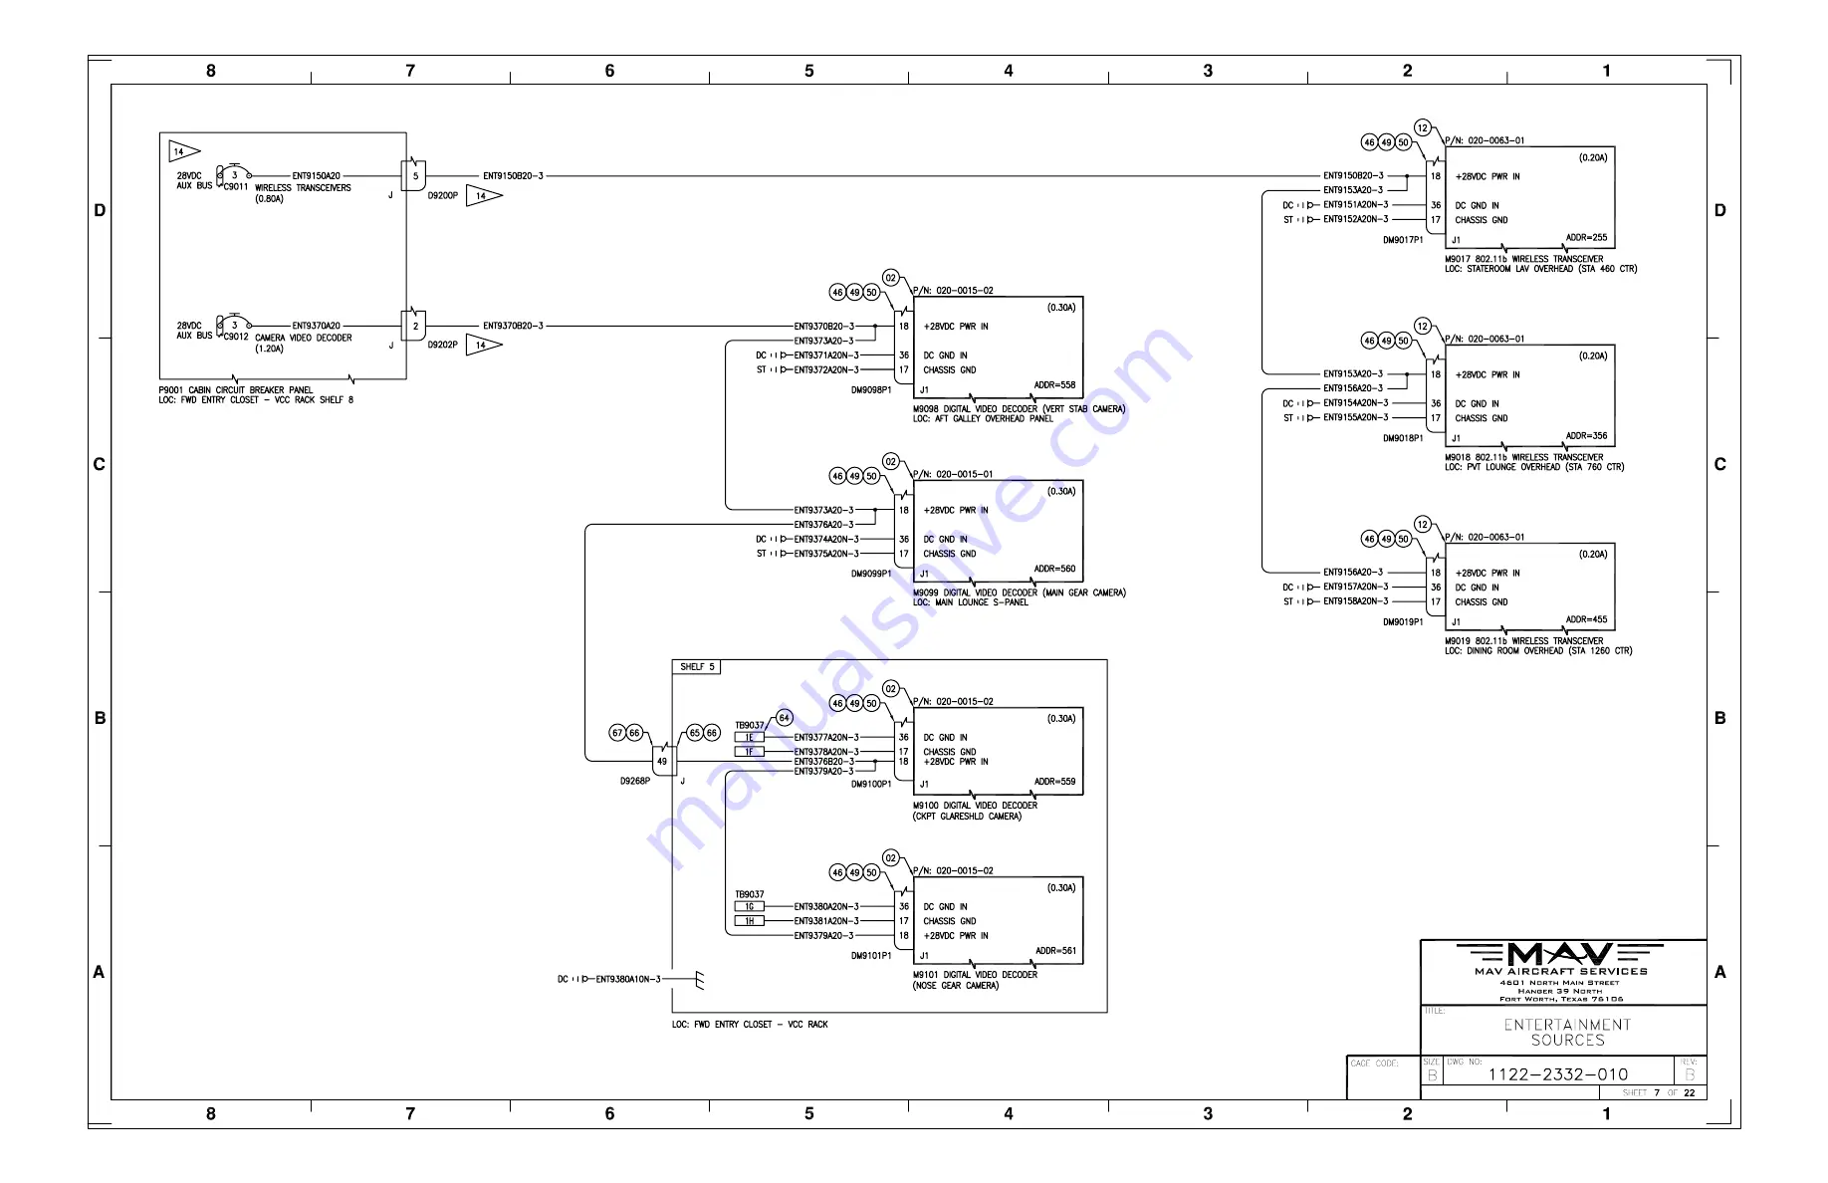Viewport: 1828px width, 1183px height.
Task: Click the flag 14 triangle beside D9202P
Action: (x=483, y=346)
